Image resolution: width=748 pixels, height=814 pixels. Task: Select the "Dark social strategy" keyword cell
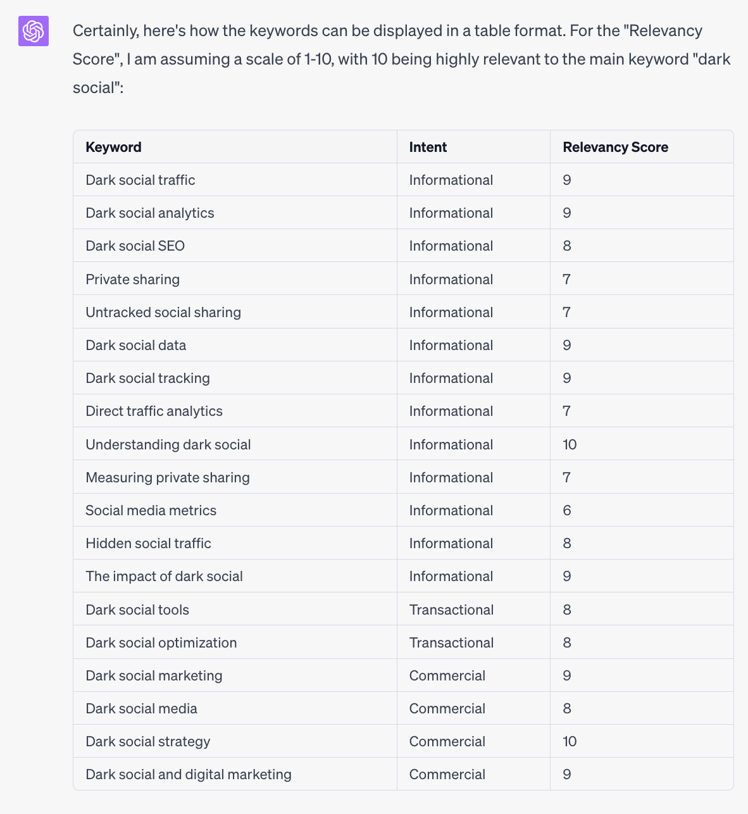coord(148,741)
